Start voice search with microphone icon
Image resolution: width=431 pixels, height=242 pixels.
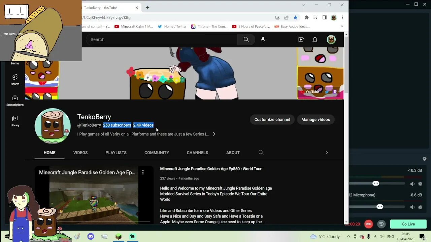coord(263,39)
